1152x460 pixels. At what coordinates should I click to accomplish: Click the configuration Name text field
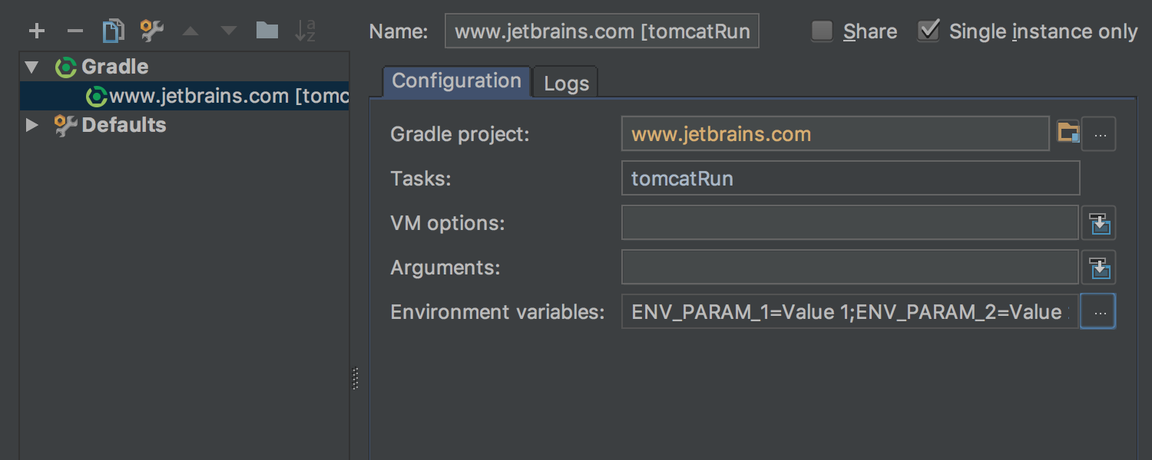[x=601, y=31]
